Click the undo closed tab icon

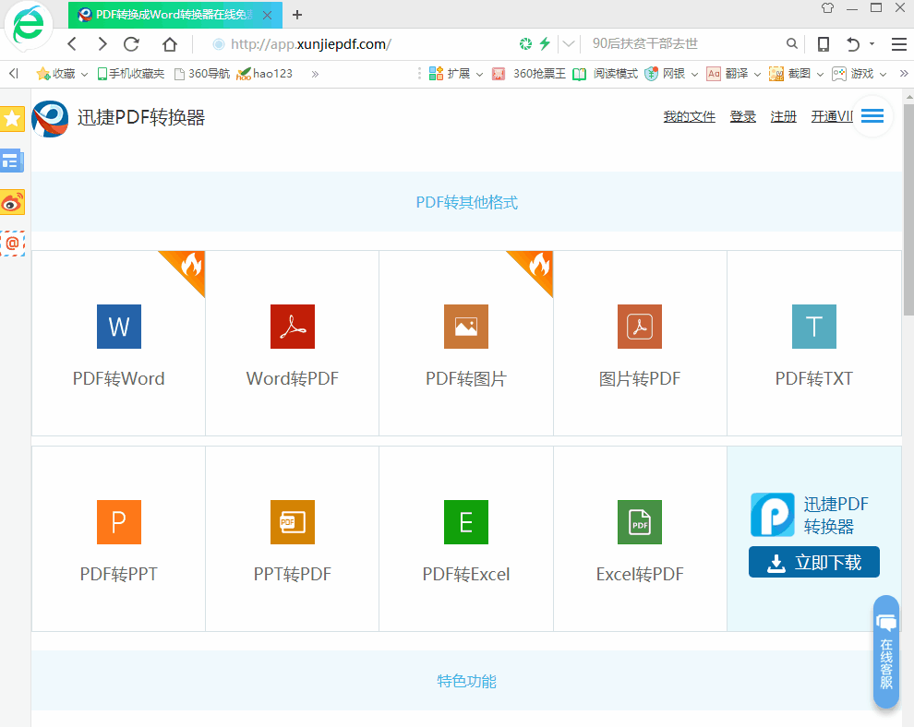click(x=853, y=44)
